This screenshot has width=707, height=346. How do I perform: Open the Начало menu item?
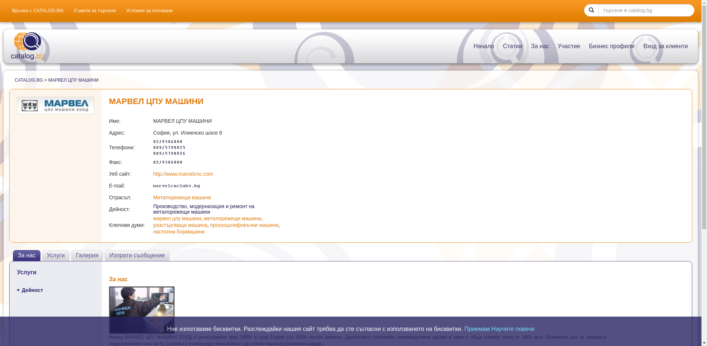483,46
